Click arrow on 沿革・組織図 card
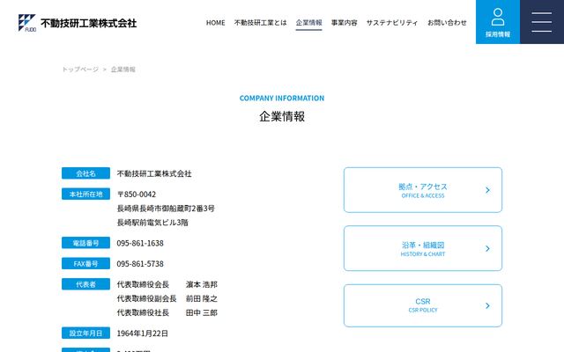Viewport: 564px width, 352px height. [487, 248]
